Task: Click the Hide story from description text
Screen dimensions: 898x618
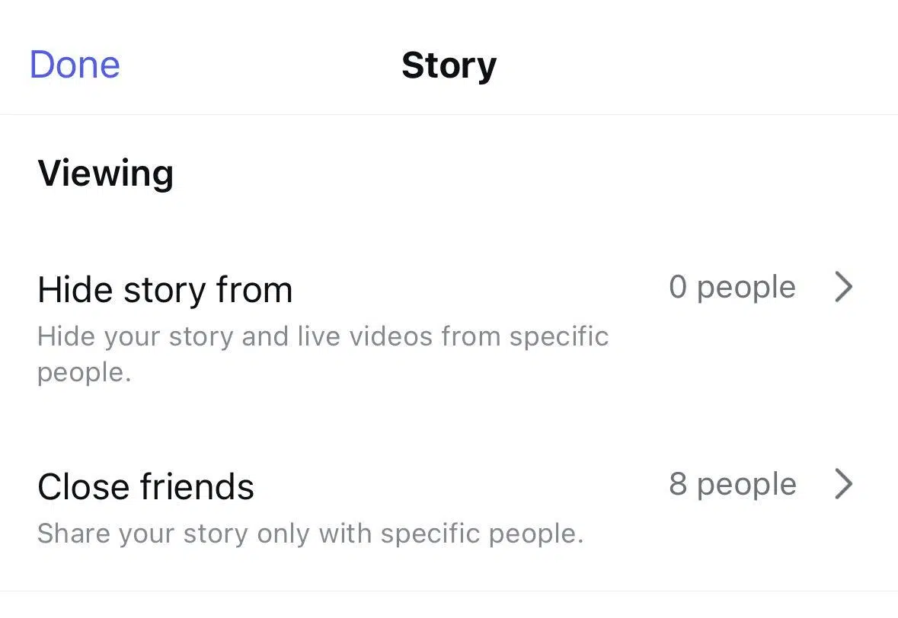Action: click(323, 354)
